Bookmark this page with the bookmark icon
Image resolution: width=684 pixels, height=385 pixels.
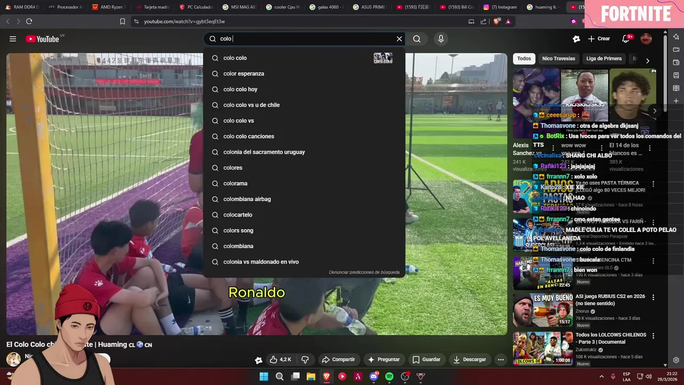point(122,21)
